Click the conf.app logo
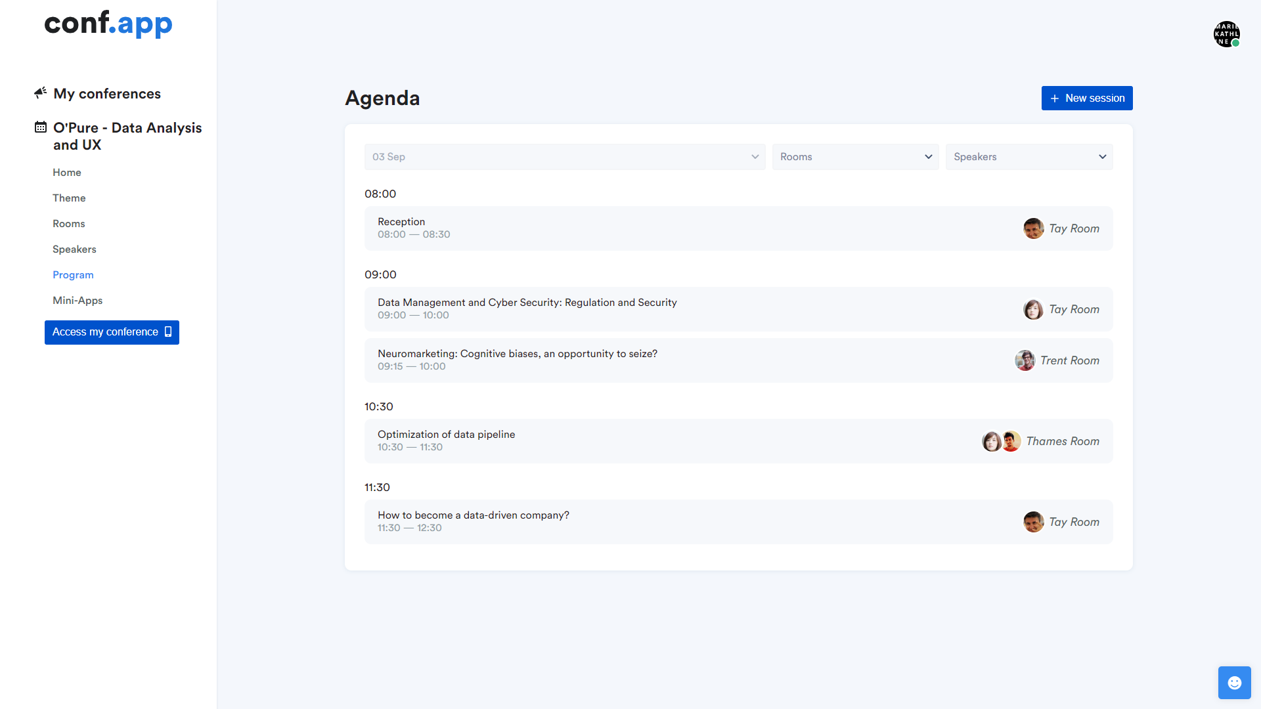 pos(108,24)
